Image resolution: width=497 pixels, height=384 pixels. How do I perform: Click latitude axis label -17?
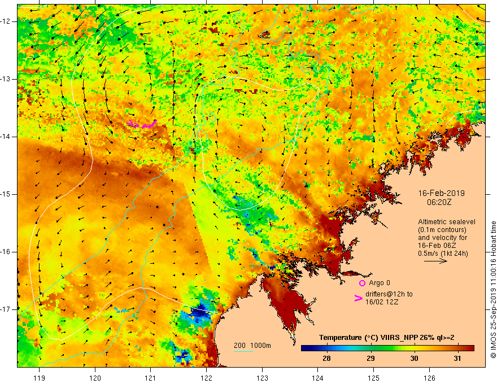tap(6, 309)
